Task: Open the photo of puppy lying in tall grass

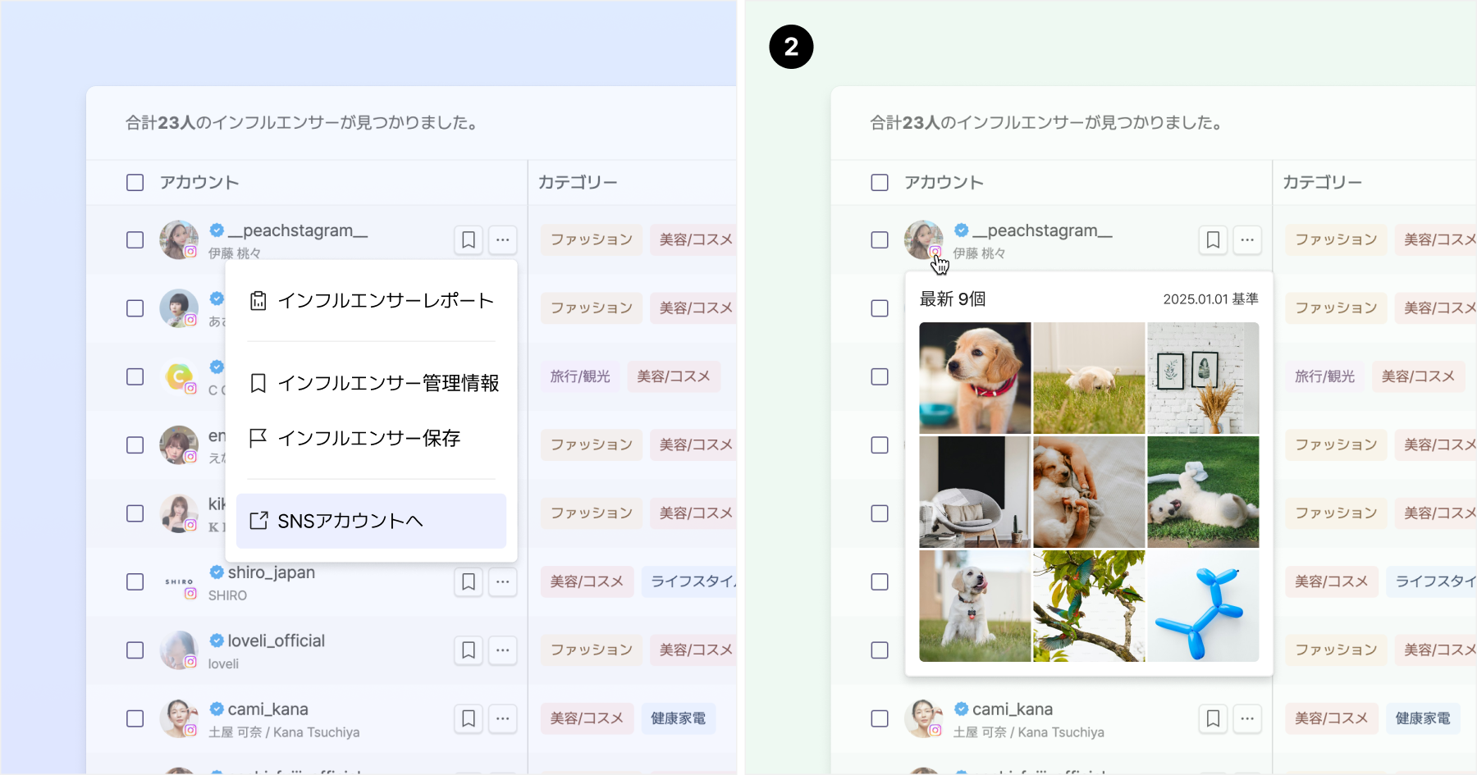Action: 1089,378
